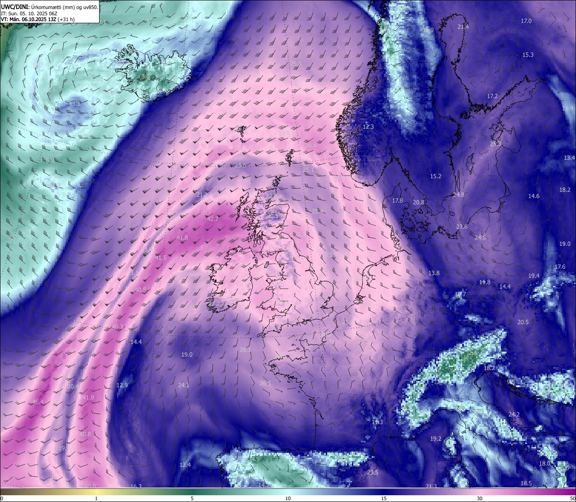Click the 'UWC/DINI: Úrkomumætti (mm) og uv850.' title
Image resolution: width=576 pixels, height=502 pixels.
pyautogui.click(x=49, y=7)
